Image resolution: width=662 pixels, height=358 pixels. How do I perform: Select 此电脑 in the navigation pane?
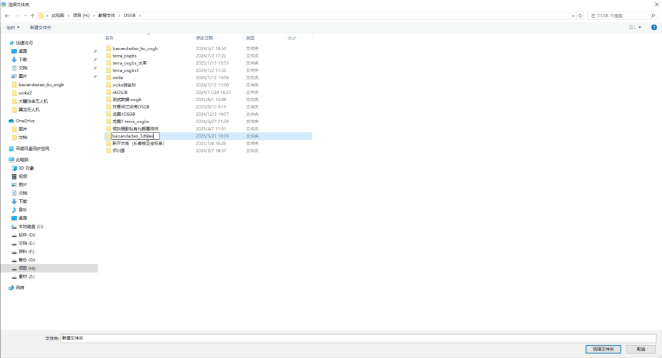(x=22, y=159)
